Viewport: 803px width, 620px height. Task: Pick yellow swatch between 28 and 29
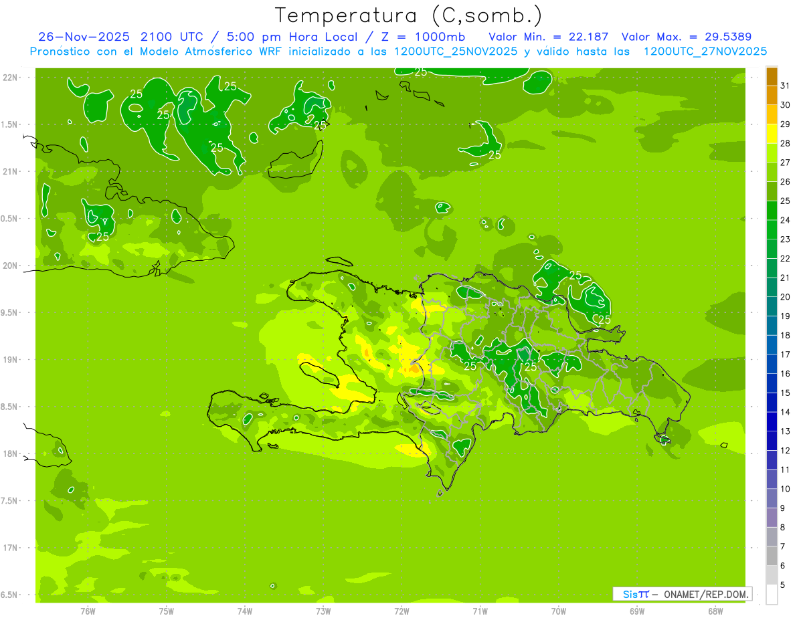point(772,134)
